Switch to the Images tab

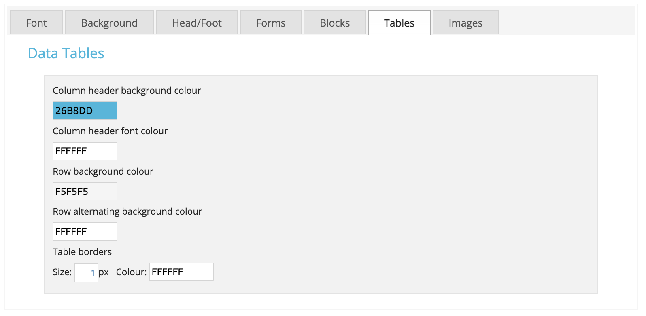point(465,23)
